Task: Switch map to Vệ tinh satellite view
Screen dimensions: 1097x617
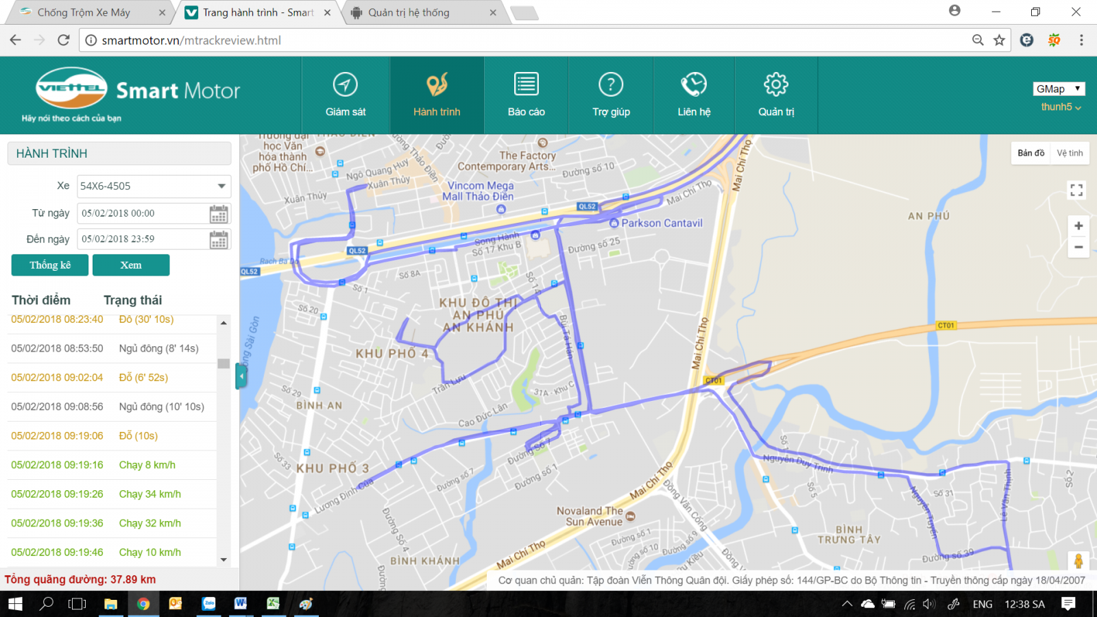Action: (x=1070, y=153)
